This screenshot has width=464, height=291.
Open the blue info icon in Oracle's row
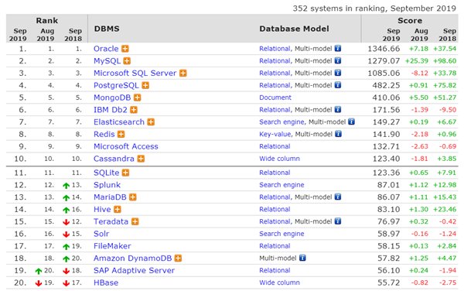click(x=338, y=48)
